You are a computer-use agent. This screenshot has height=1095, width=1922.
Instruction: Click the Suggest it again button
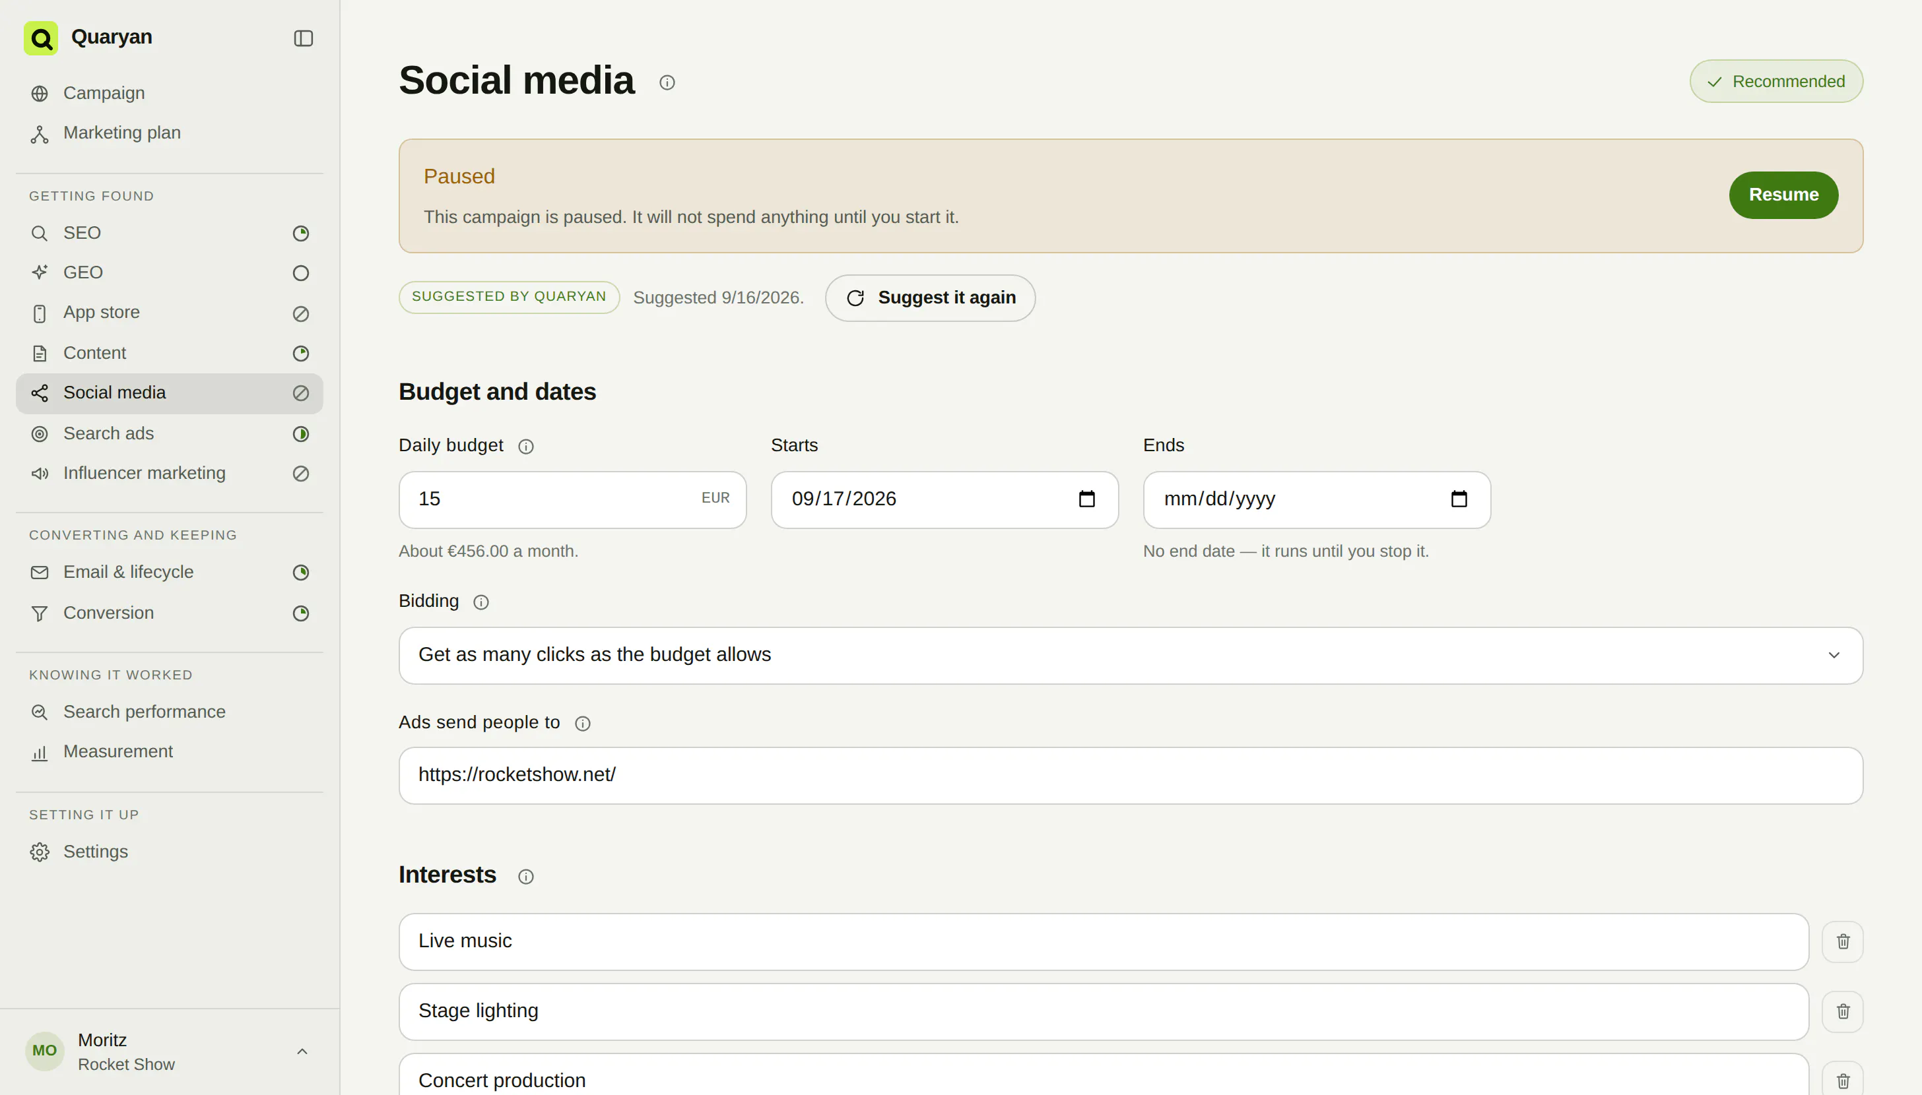pyautogui.click(x=930, y=299)
